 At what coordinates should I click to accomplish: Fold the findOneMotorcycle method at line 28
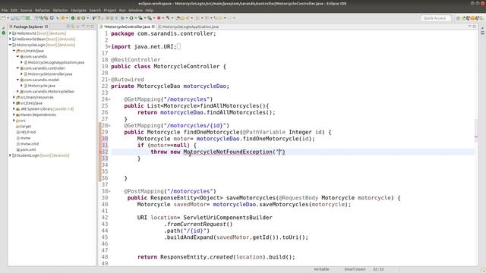tap(109, 126)
